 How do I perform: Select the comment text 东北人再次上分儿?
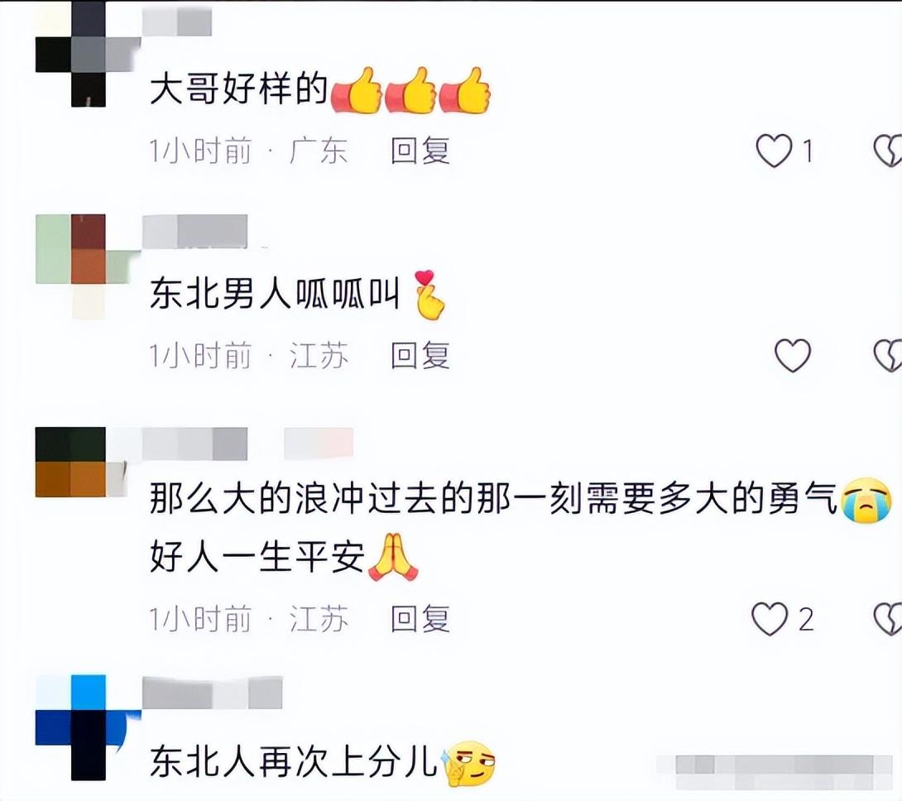294,762
